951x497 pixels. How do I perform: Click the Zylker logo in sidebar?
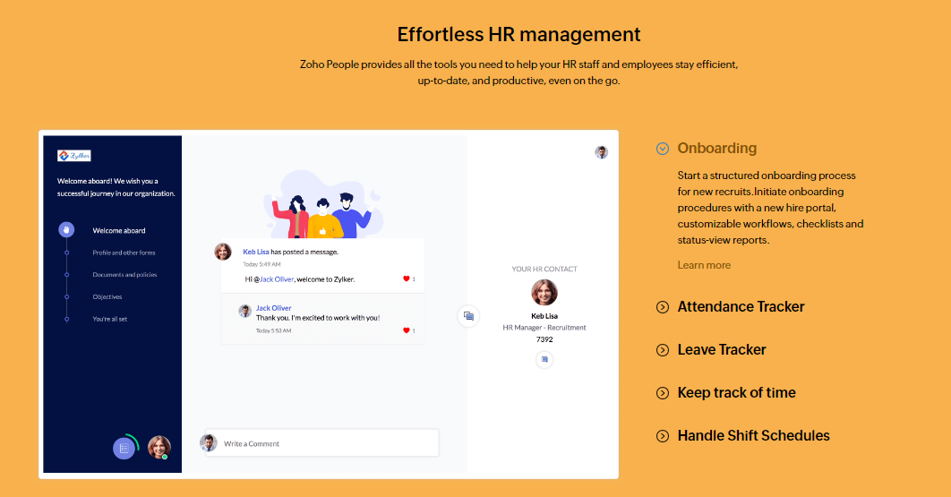pyautogui.click(x=74, y=155)
